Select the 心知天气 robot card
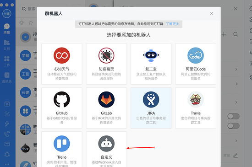Viewport: 252px width, 167px height. 62,64
